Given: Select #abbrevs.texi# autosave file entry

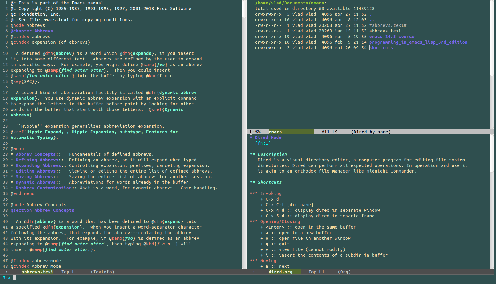Looking at the screenshot, I should pyautogui.click(x=388, y=25).
